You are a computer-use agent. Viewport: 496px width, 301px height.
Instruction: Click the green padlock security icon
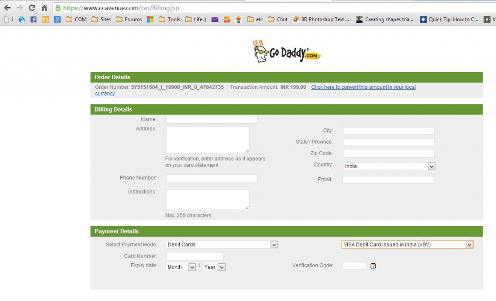58,8
